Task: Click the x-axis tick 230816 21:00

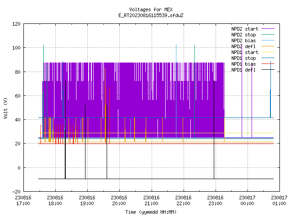Action: pyautogui.click(x=151, y=201)
